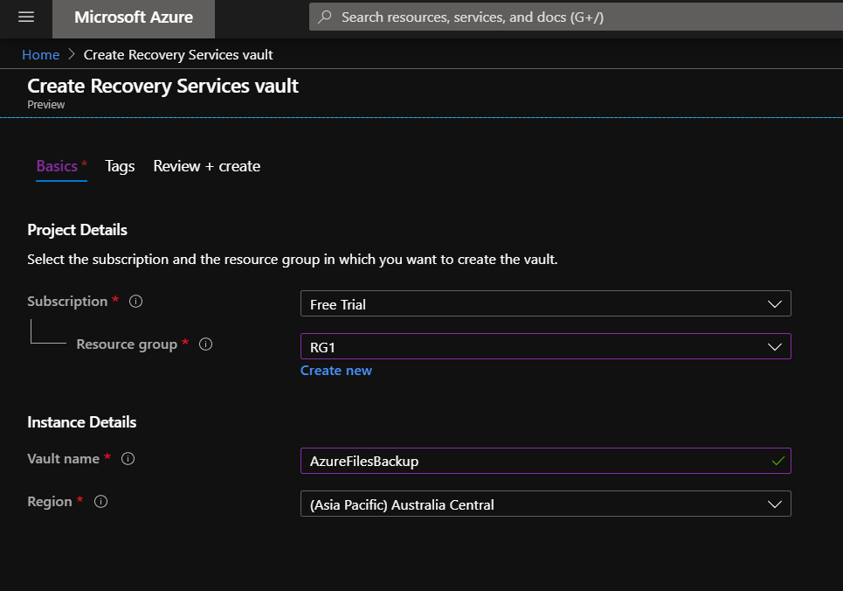Image resolution: width=843 pixels, height=591 pixels.
Task: Click the green vault name validation checkmark
Action: point(777,461)
